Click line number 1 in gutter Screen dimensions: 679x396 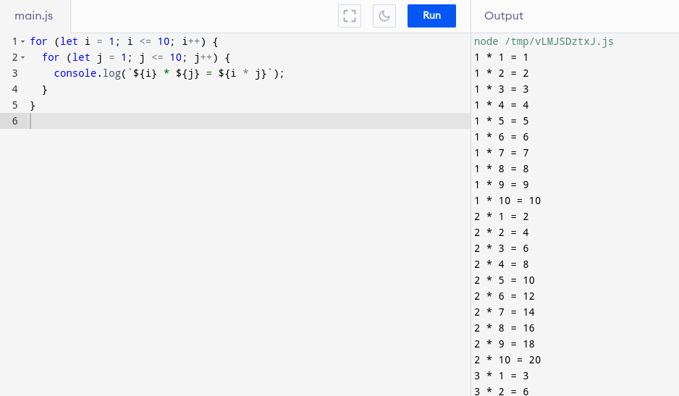pyautogui.click(x=14, y=41)
